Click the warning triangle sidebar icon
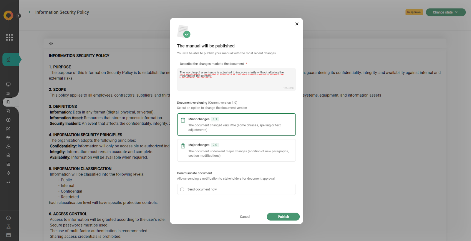This screenshot has height=241, width=471. [9, 146]
